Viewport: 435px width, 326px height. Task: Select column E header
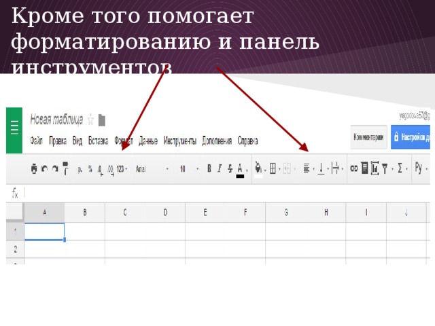click(x=205, y=213)
